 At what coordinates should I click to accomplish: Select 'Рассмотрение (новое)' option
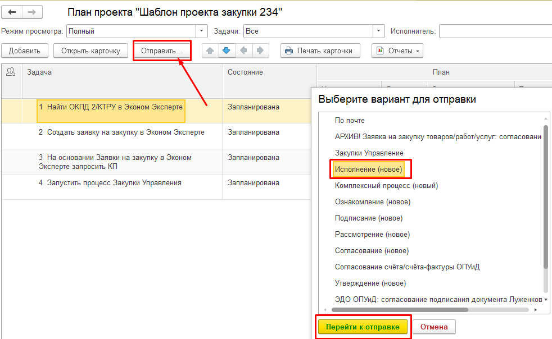(x=372, y=234)
